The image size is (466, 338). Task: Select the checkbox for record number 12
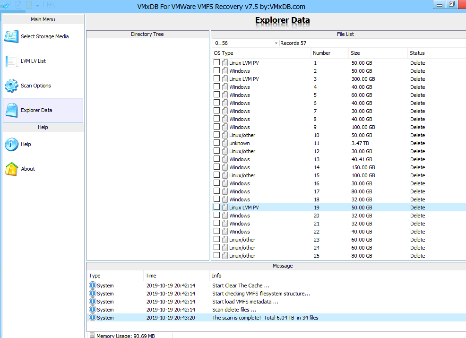click(x=216, y=151)
